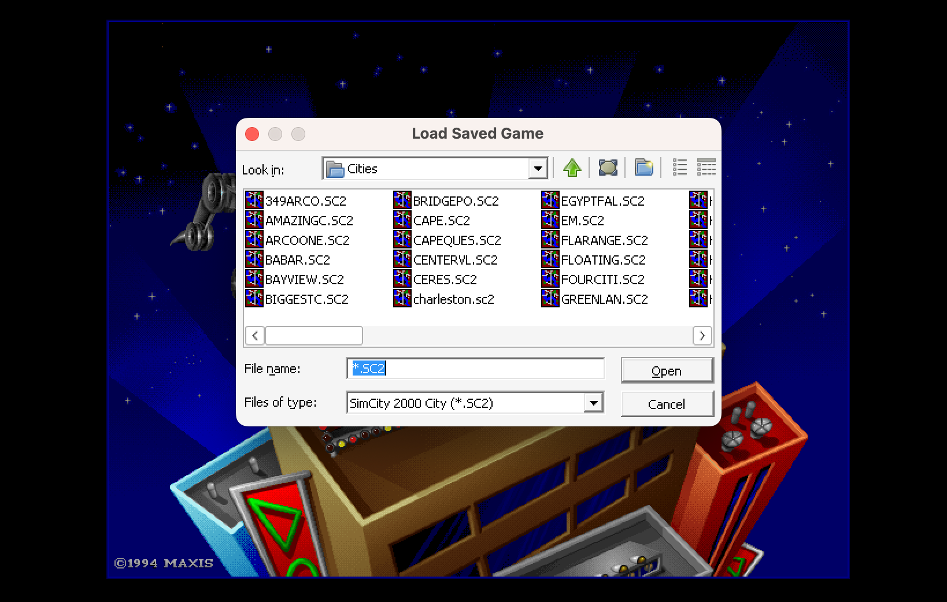Screen dimensions: 947x602
Task: Select the FOURCITI.SC2 file icon
Action: [x=550, y=279]
